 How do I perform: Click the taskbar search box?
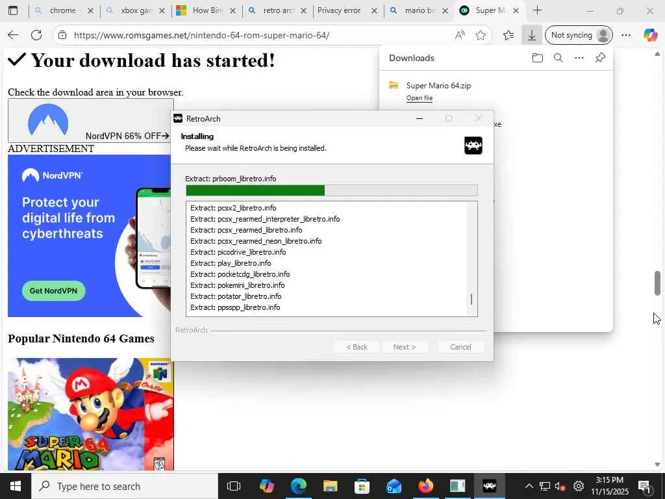click(124, 486)
